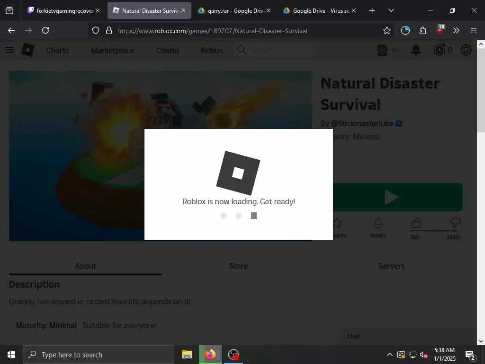Bookmark this page with the star

[387, 30]
